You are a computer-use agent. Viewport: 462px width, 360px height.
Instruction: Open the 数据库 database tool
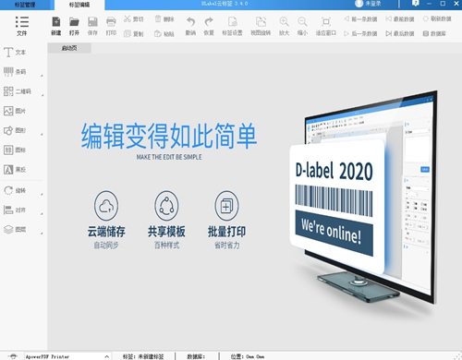(x=434, y=33)
